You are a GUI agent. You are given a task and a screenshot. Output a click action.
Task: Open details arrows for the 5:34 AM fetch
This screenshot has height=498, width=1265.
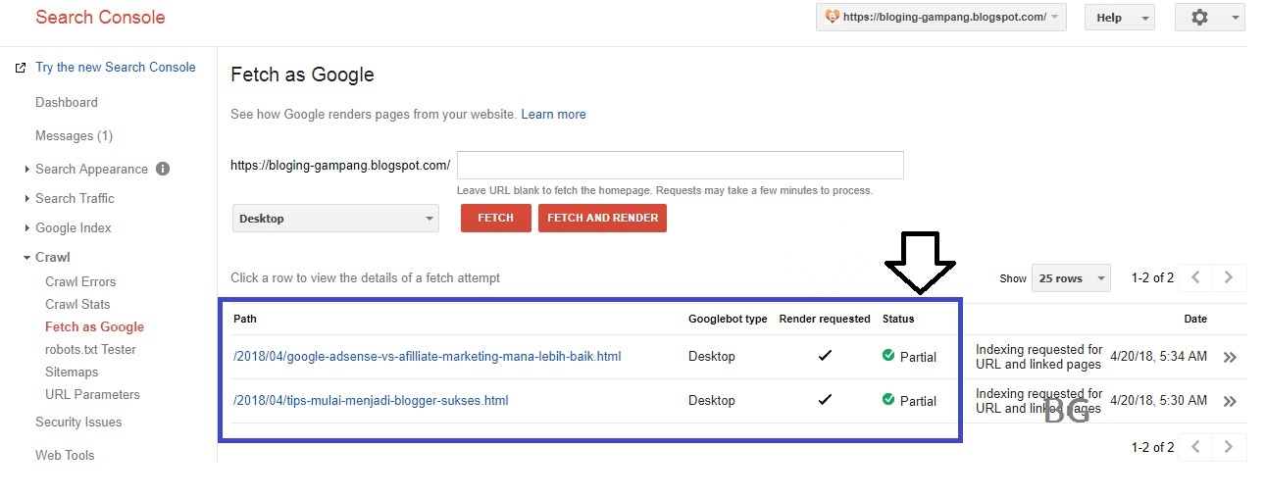coord(1230,357)
